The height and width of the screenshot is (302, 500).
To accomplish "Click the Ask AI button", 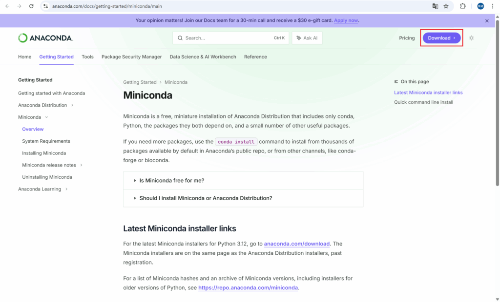I will (x=307, y=38).
